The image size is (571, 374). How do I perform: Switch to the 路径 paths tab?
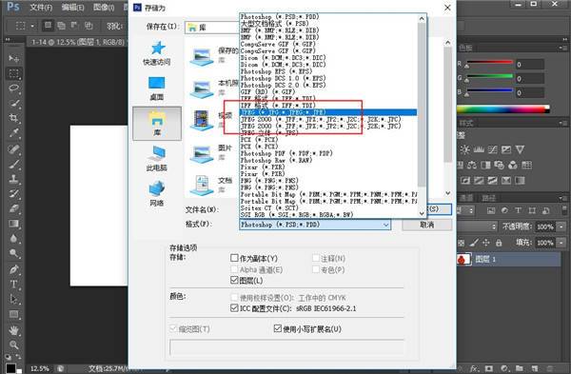489,198
